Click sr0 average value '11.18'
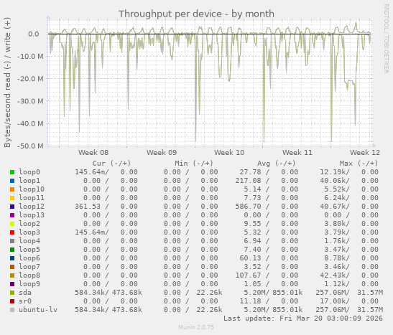 pyautogui.click(x=250, y=301)
